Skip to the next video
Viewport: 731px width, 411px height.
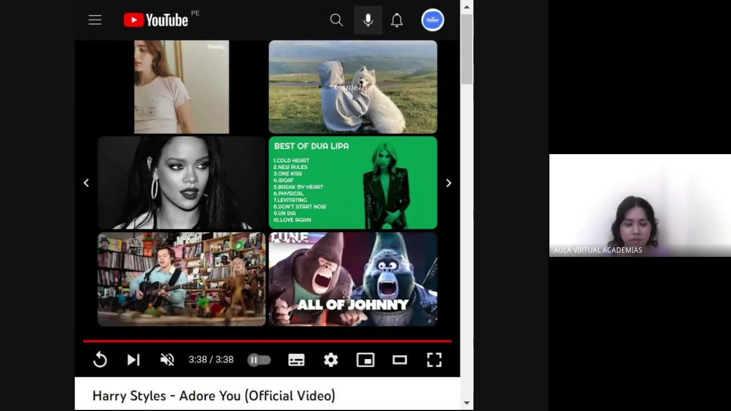[x=134, y=360]
